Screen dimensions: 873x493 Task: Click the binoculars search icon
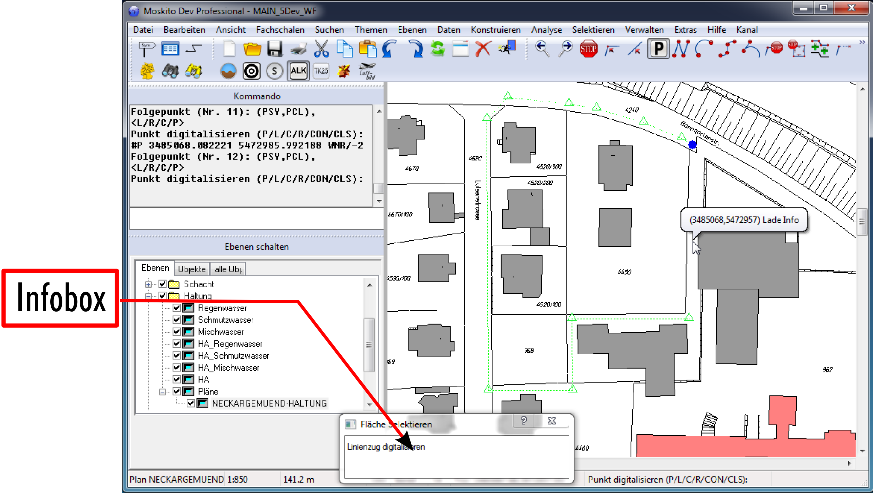pyautogui.click(x=170, y=71)
